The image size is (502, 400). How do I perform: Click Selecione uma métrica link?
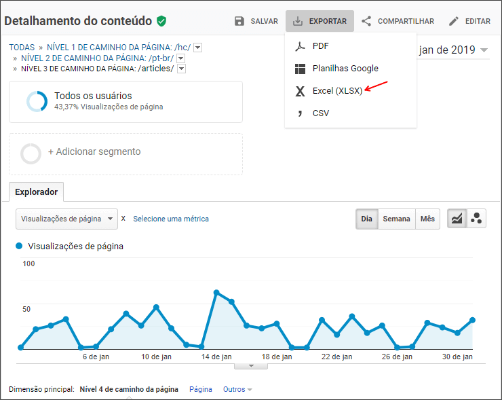click(x=171, y=219)
